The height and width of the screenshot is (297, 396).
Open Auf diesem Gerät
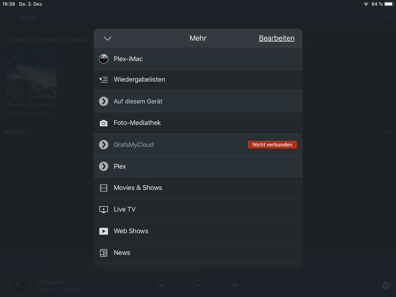(198, 101)
